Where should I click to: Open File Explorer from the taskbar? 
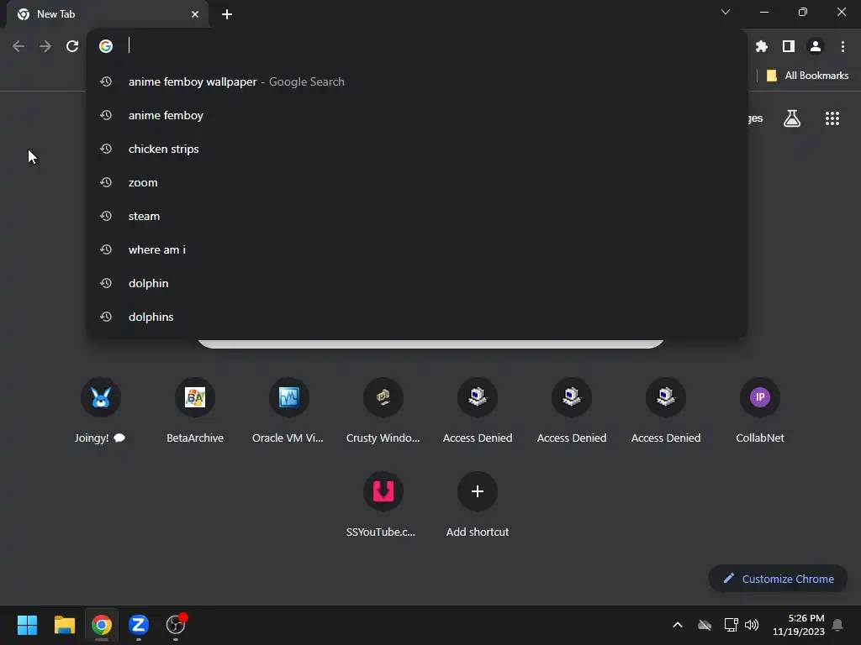click(x=64, y=625)
